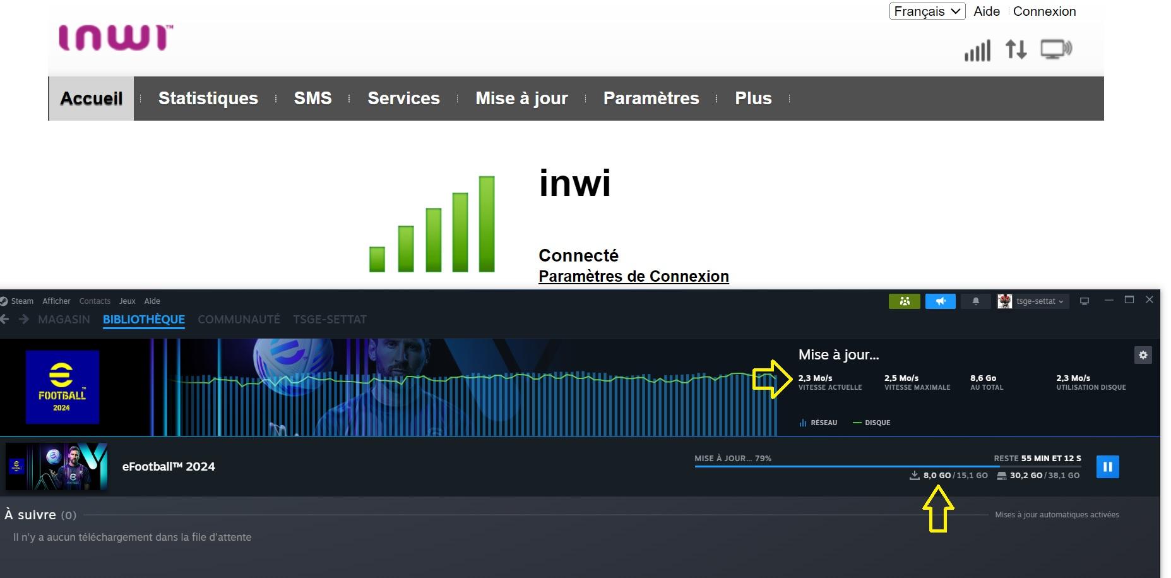Click the À suivre (0) heading
The image size is (1171, 578).
click(x=41, y=515)
